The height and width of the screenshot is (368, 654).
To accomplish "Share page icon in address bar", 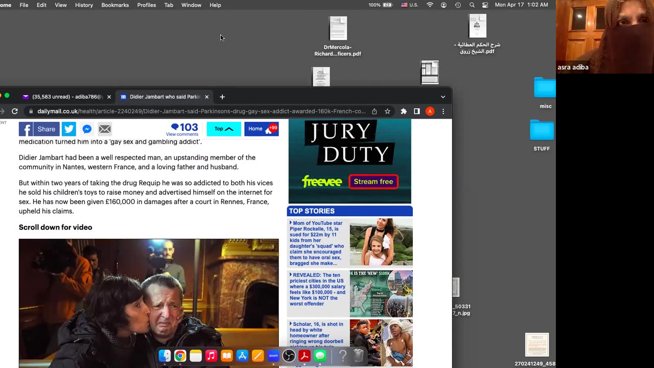I will tap(375, 111).
